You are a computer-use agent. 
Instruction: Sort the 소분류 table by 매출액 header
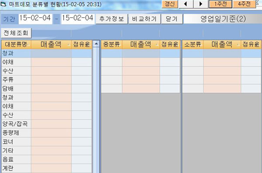[x=222, y=44]
